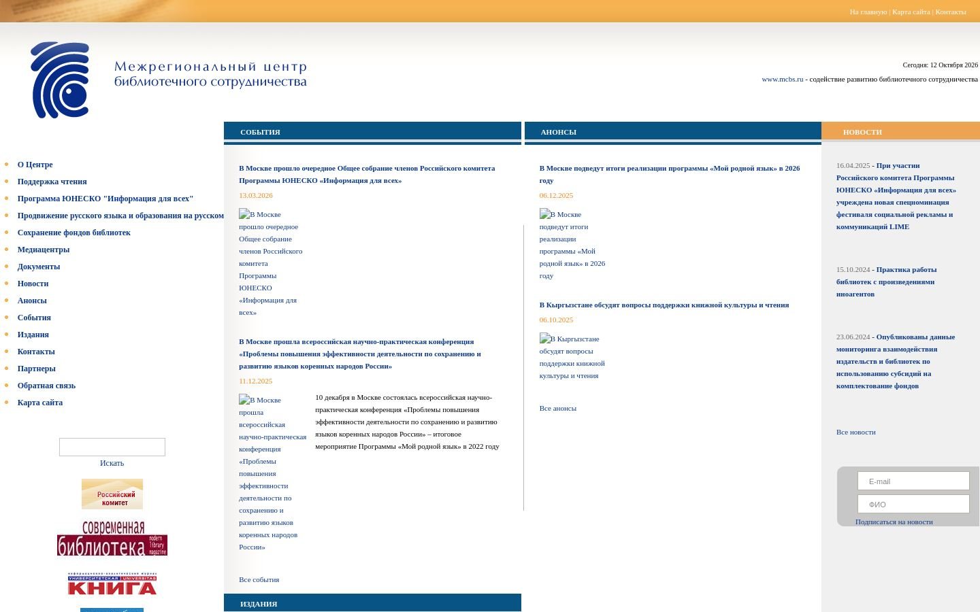Screen dimensions: 980x612
Task: Open Контакты link in the top bar
Action: click(951, 12)
